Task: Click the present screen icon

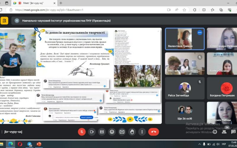Action: tap(122, 132)
